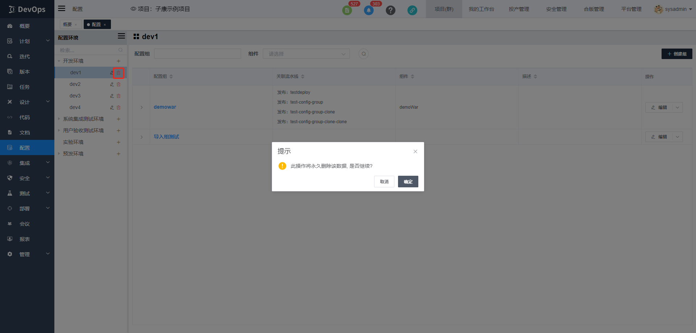Open the dropdown arrow beside demowar 编辑

click(x=678, y=107)
